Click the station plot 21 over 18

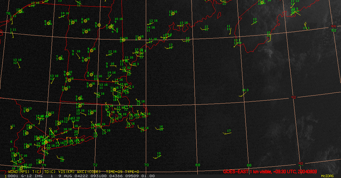(x=61, y=159)
